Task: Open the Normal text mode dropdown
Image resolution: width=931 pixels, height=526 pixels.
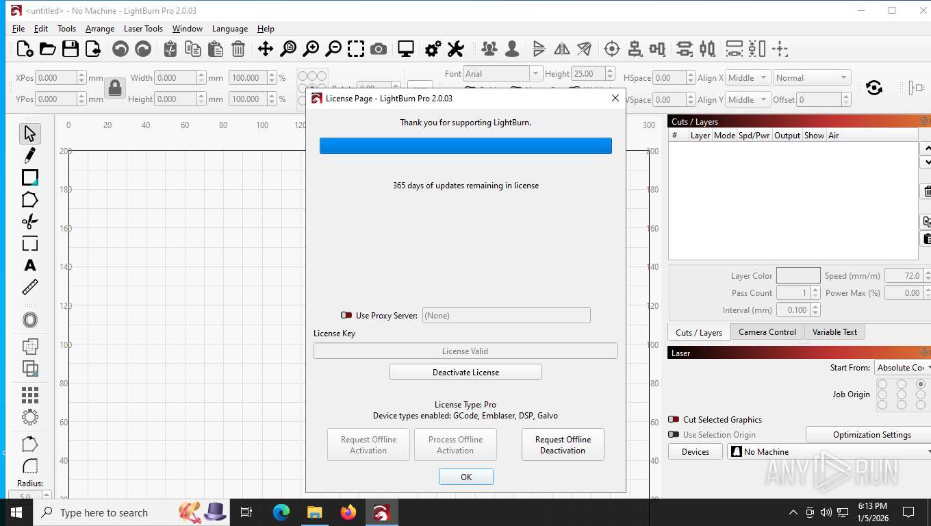Action: pos(812,77)
